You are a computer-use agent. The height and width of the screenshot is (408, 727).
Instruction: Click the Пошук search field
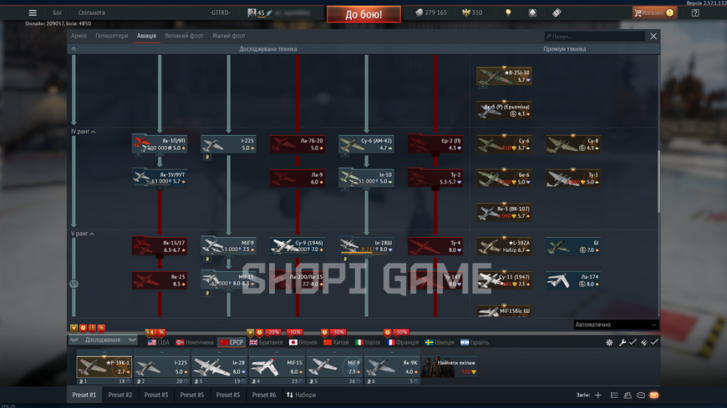[594, 36]
